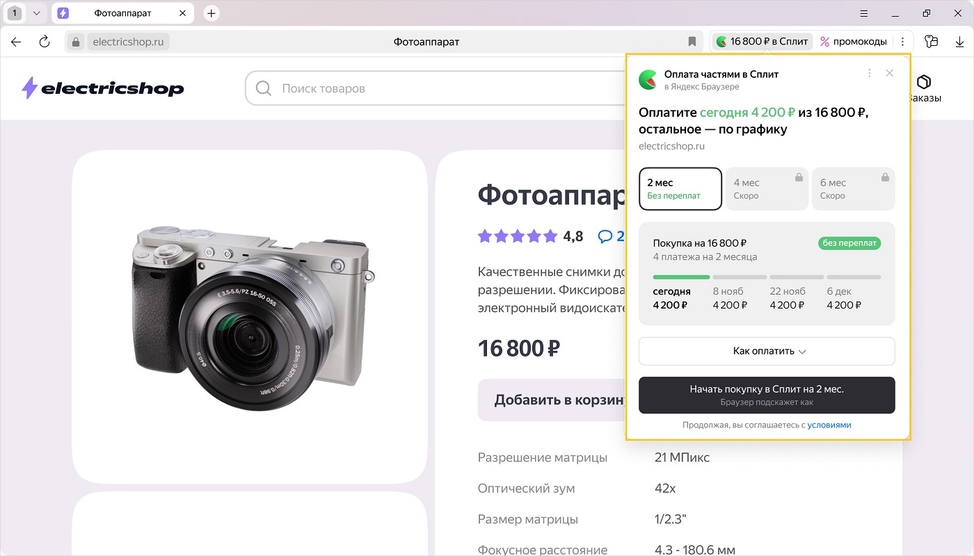Click the bookmark icon in address bar

(692, 42)
